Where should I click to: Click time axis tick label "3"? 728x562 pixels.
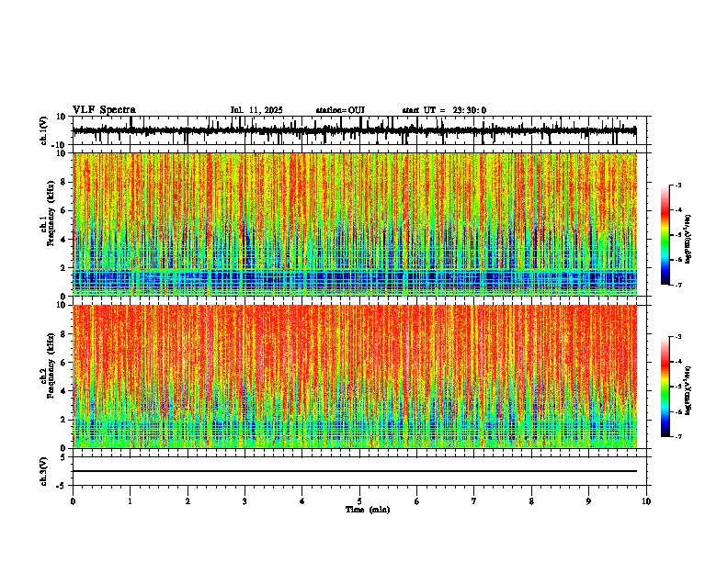coord(245,501)
